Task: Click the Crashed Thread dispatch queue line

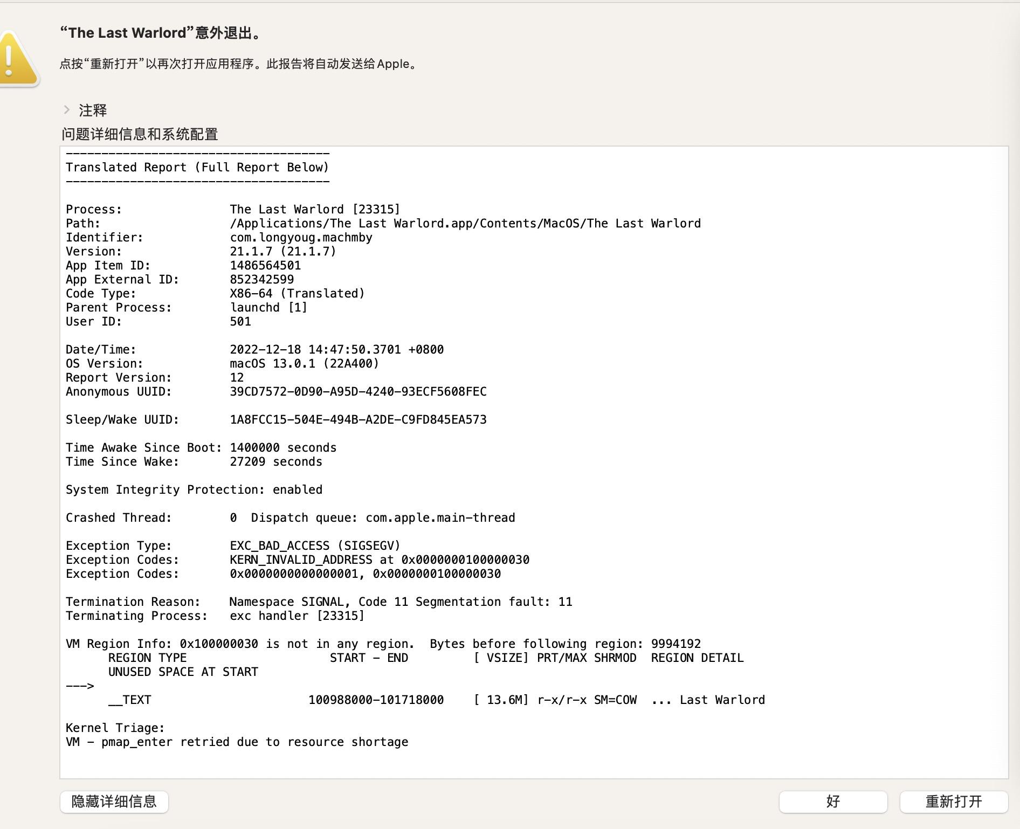Action: pyautogui.click(x=290, y=517)
